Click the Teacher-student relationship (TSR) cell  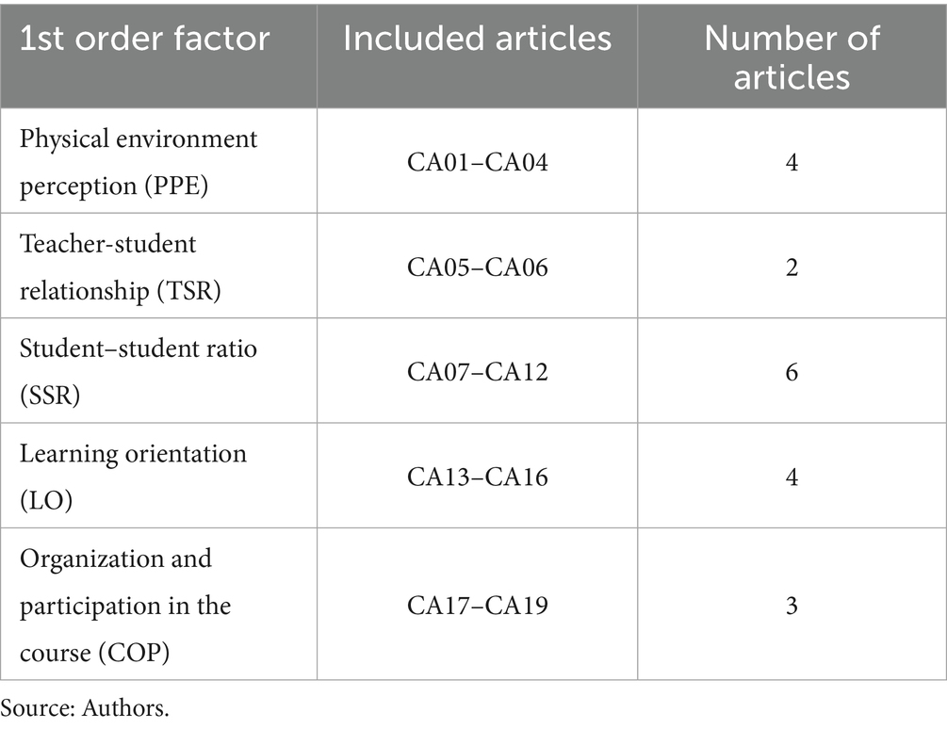point(121,267)
